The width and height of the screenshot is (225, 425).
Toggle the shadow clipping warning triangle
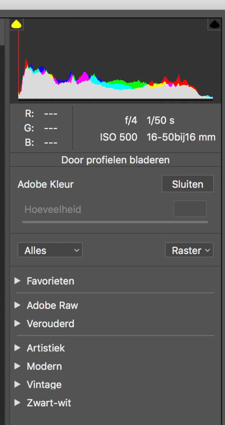tap(16, 24)
